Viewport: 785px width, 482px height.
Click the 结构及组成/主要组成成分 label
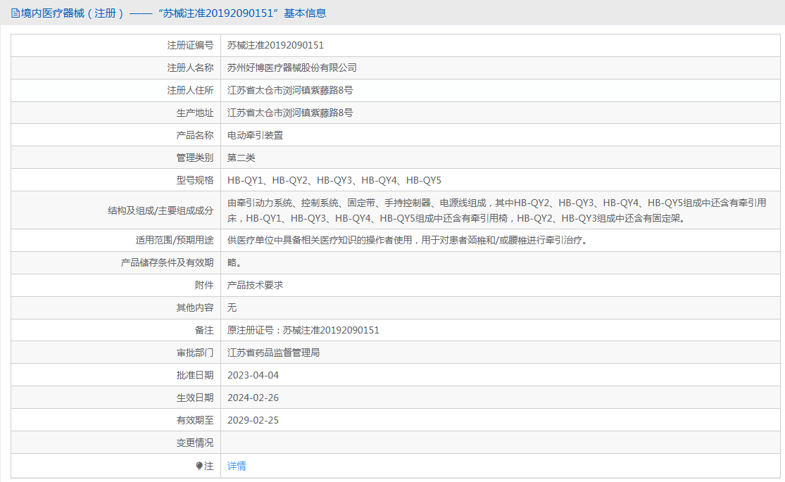(x=161, y=210)
